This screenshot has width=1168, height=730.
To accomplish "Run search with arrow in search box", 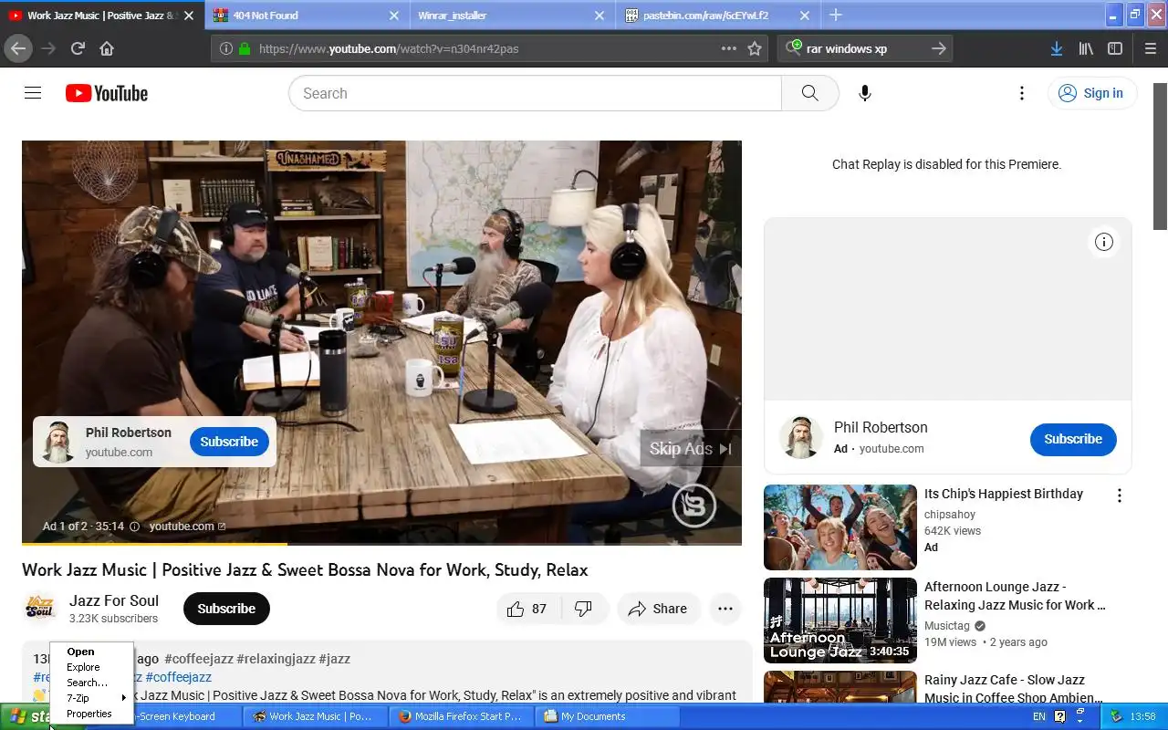I will click(x=938, y=48).
